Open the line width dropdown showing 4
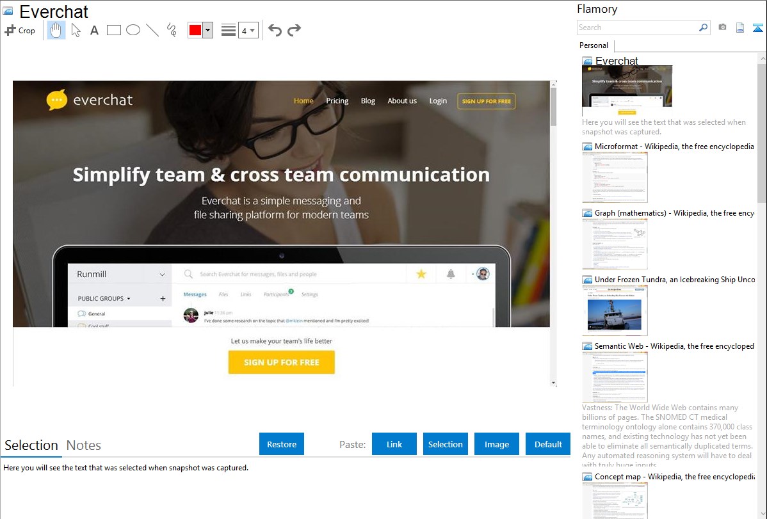The height and width of the screenshot is (519, 767). 248,30
